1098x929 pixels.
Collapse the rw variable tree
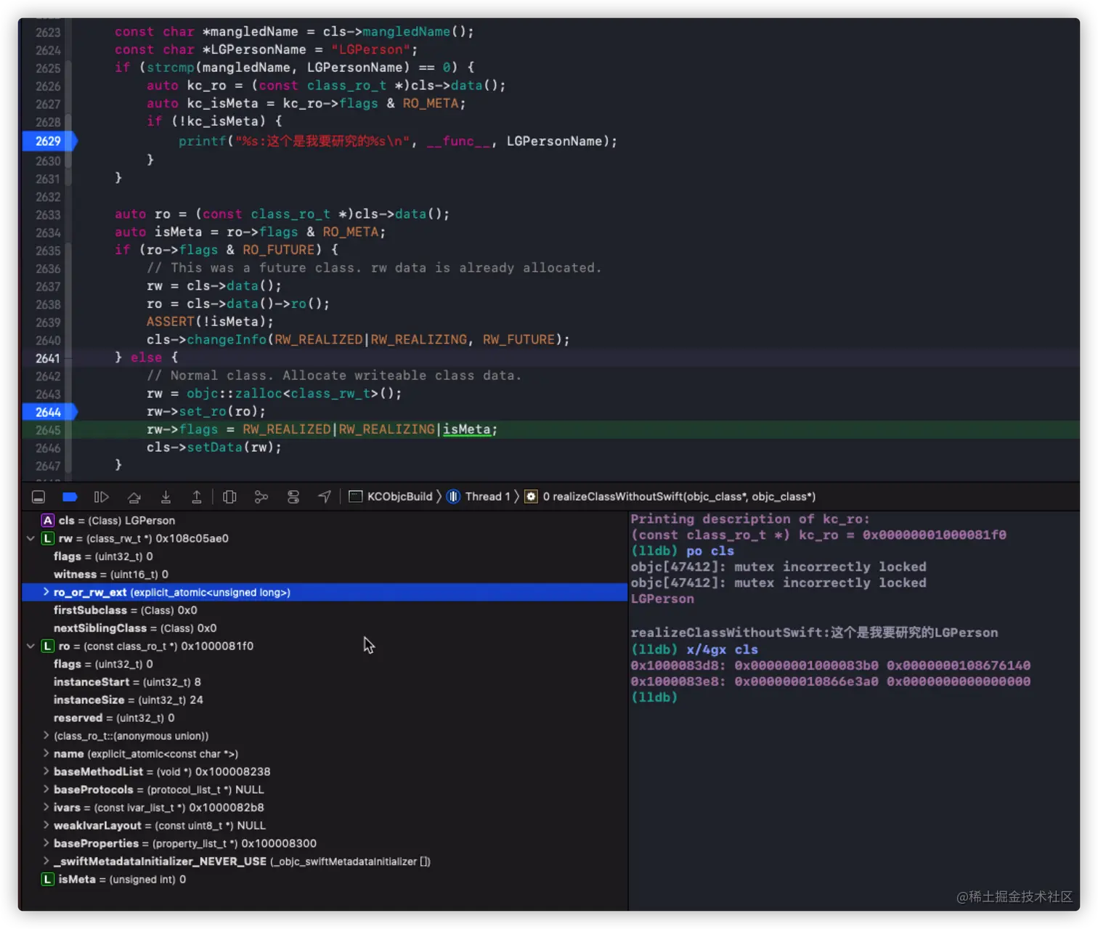pyautogui.click(x=30, y=538)
